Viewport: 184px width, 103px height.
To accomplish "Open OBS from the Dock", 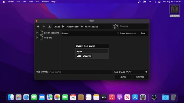I will click(x=154, y=97).
